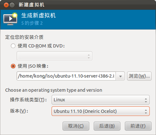Click the Choose an operating system type label
156x135 pixels.
click(54, 90)
